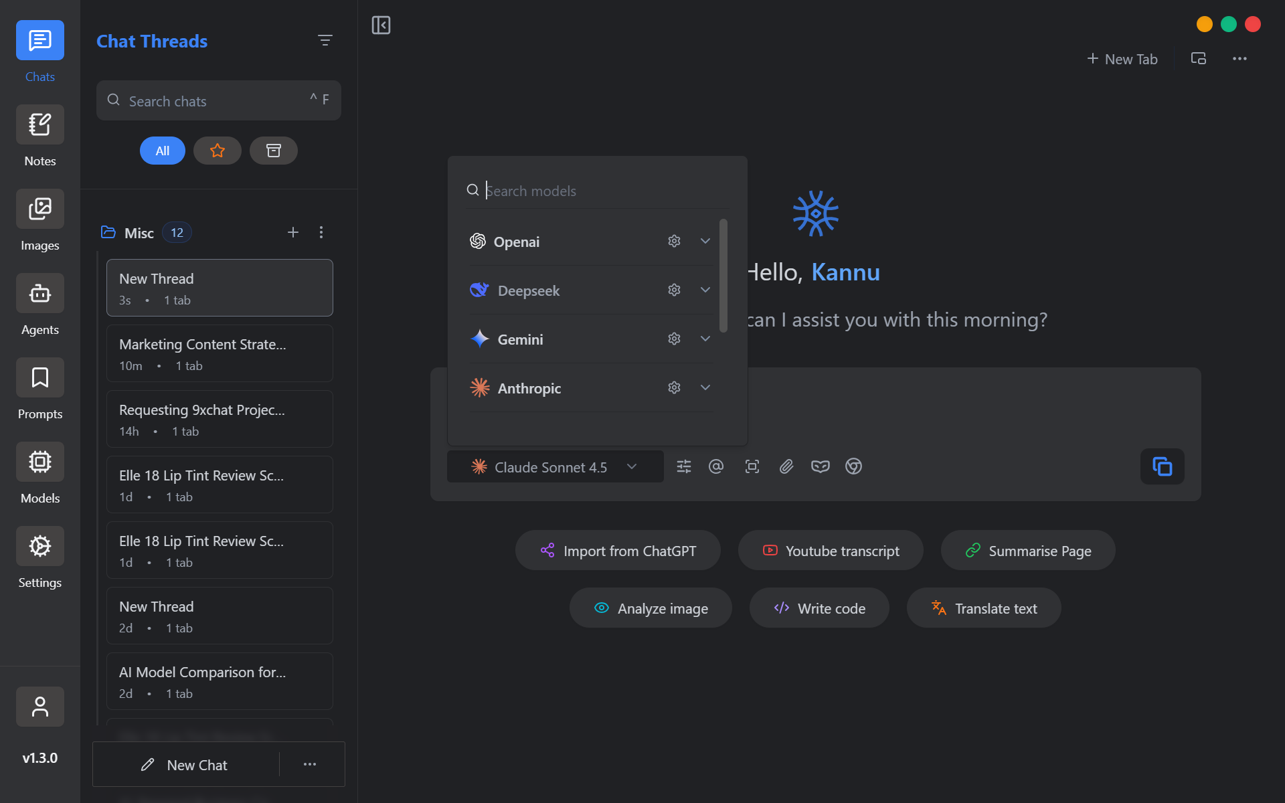
Task: Open the Images section
Action: [39, 209]
